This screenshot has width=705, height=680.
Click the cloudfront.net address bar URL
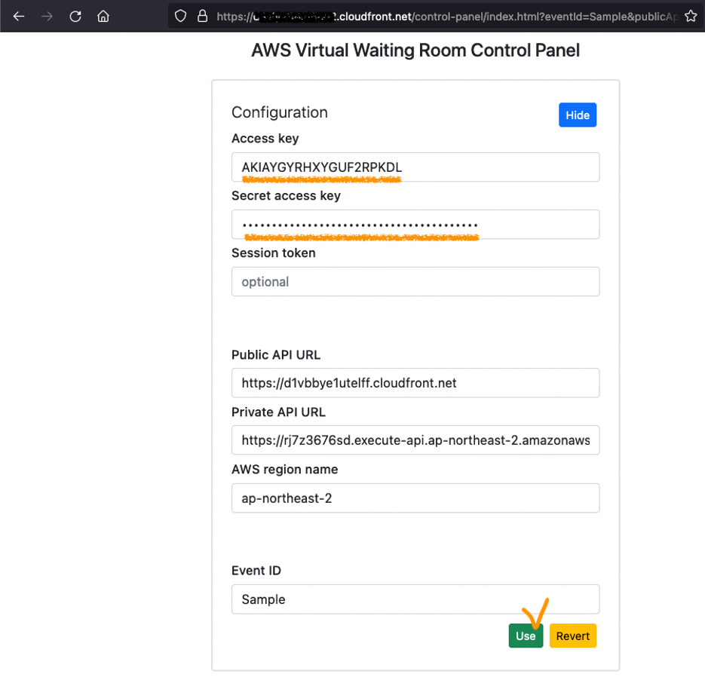[x=447, y=17]
